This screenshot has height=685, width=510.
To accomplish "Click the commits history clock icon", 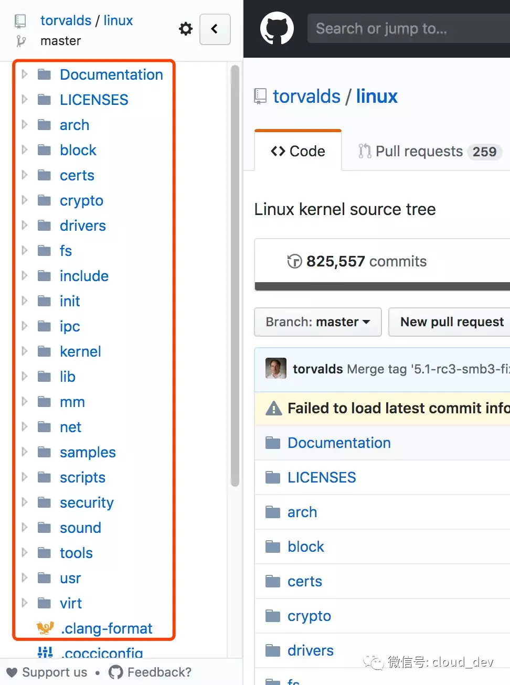I will tap(294, 261).
